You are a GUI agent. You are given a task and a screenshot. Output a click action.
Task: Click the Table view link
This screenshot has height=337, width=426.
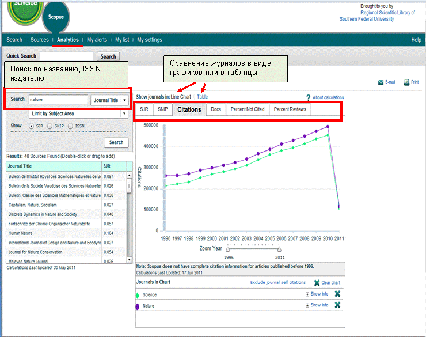pyautogui.click(x=202, y=97)
